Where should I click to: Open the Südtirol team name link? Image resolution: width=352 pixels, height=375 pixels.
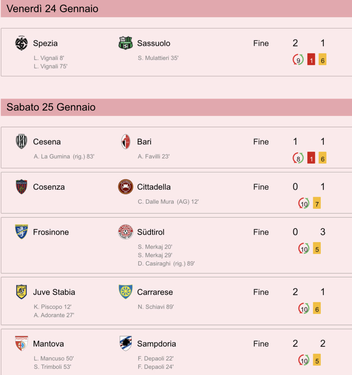coord(151,232)
